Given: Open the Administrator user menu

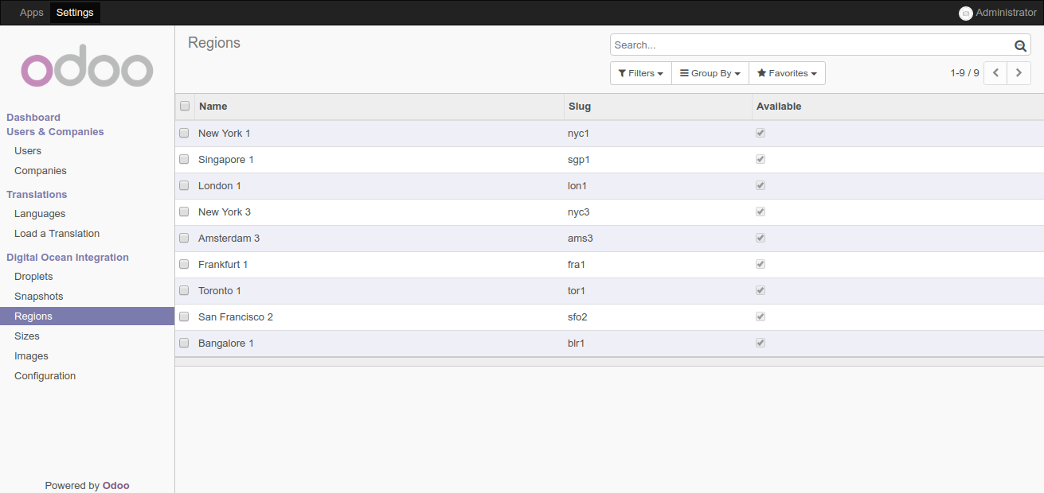Looking at the screenshot, I should (998, 13).
